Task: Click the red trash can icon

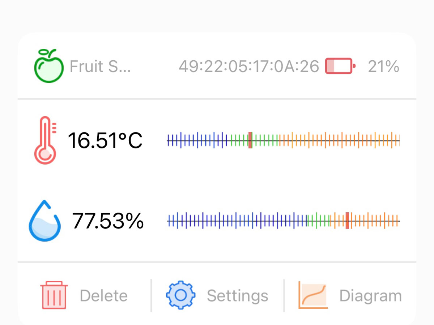Action: [54, 295]
